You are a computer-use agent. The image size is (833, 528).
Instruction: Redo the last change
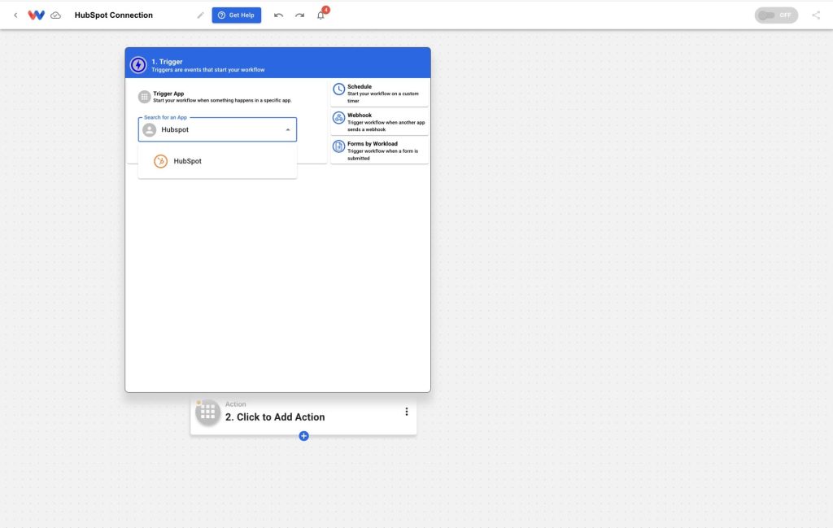coord(299,15)
